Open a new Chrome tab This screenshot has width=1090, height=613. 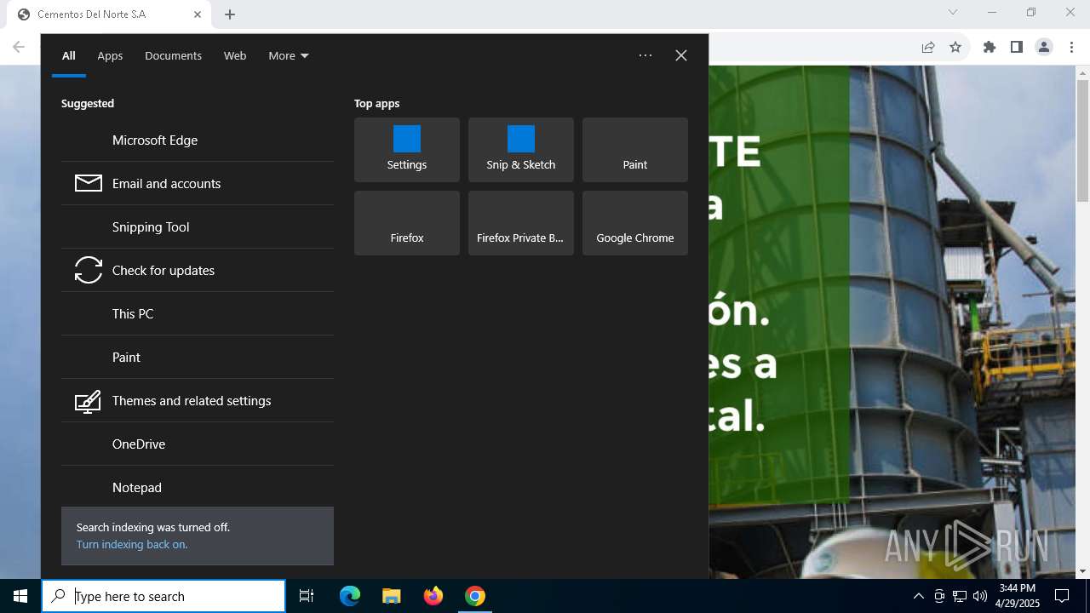230,14
